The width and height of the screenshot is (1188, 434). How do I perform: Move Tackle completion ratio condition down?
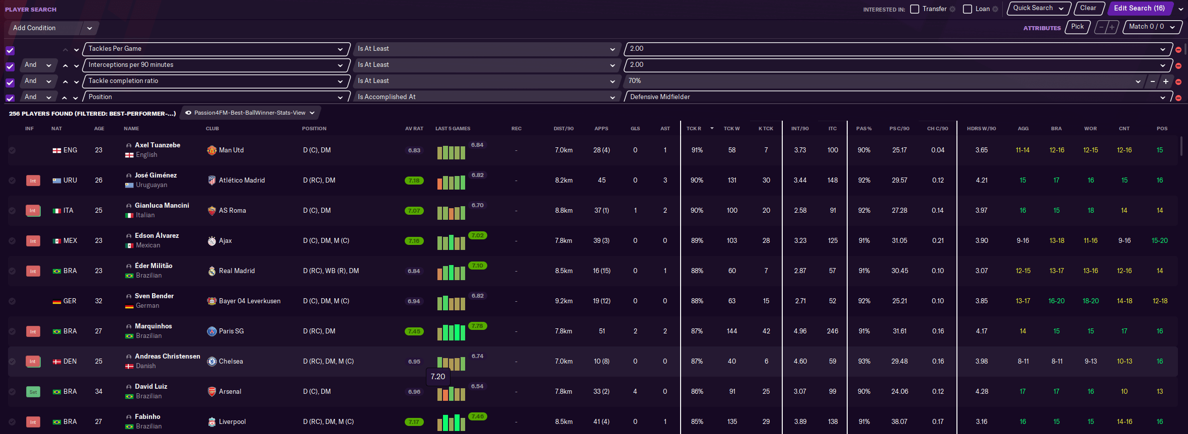pos(77,82)
